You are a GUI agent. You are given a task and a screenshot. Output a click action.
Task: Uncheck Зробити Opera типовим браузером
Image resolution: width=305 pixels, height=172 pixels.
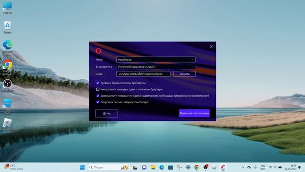click(x=98, y=83)
